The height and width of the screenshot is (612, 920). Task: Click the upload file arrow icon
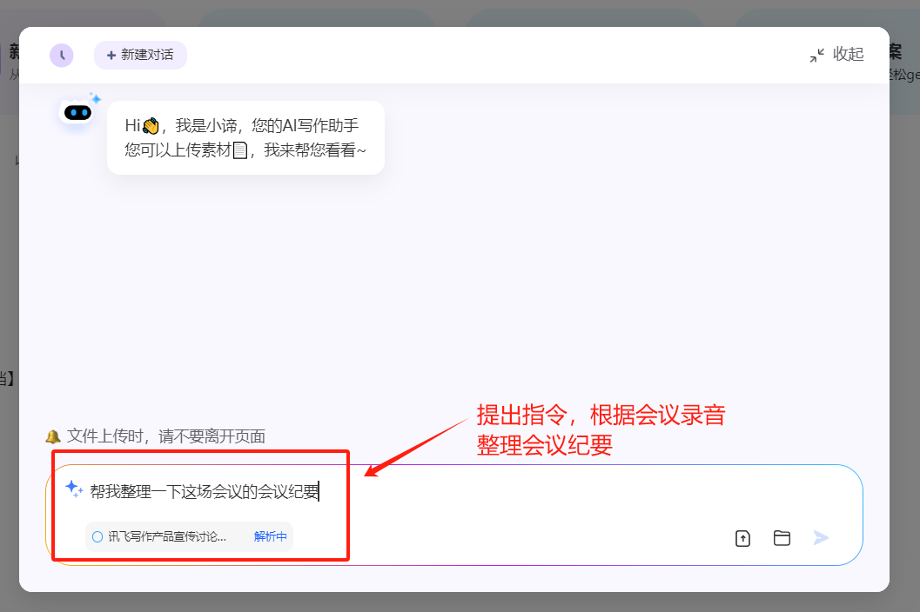[742, 538]
